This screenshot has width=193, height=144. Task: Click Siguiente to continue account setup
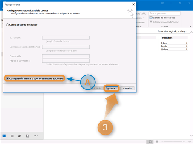[x=111, y=88]
